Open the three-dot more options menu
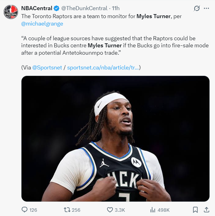Image resolution: width=215 pixels, height=216 pixels. tap(206, 8)
